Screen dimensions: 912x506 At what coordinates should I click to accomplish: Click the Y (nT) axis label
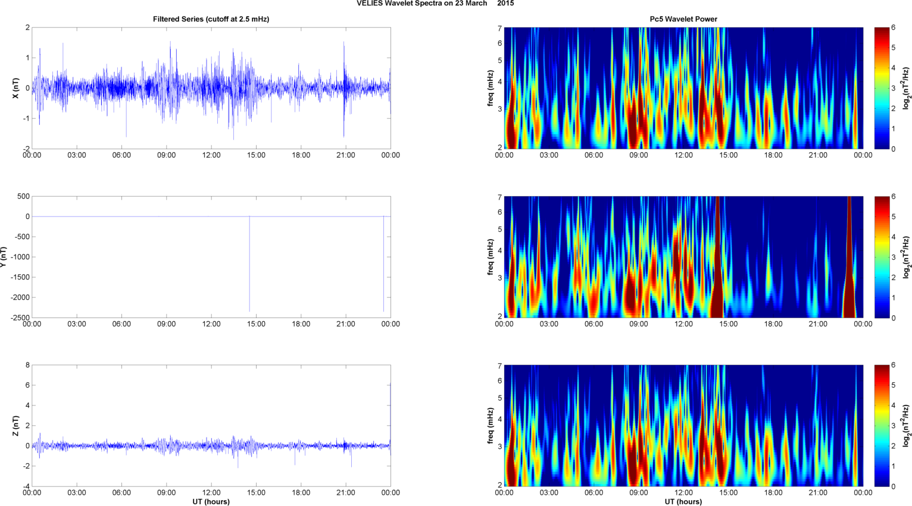click(x=4, y=257)
